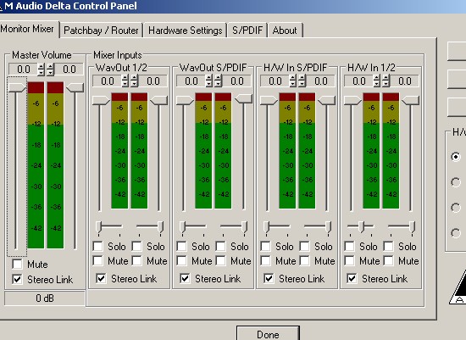Screen dimensions: 466x340
Task: Mute the right channel of H/W In 1/2
Action: (388, 261)
